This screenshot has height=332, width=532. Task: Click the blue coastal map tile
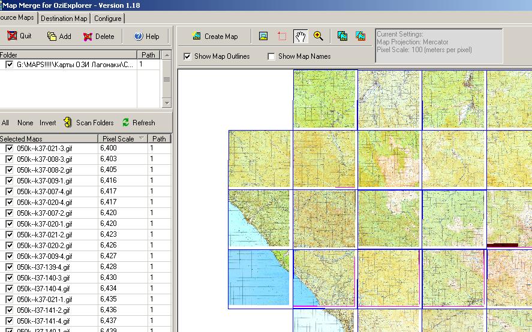[258, 279]
